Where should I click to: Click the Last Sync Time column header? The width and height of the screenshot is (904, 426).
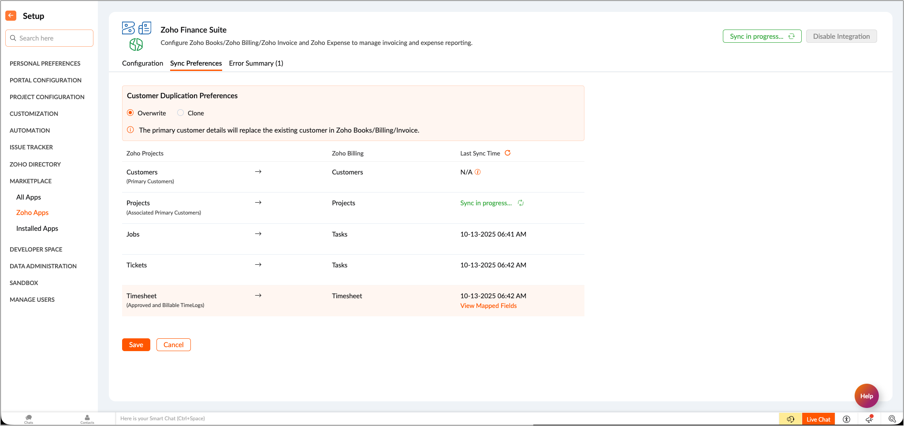coord(480,153)
